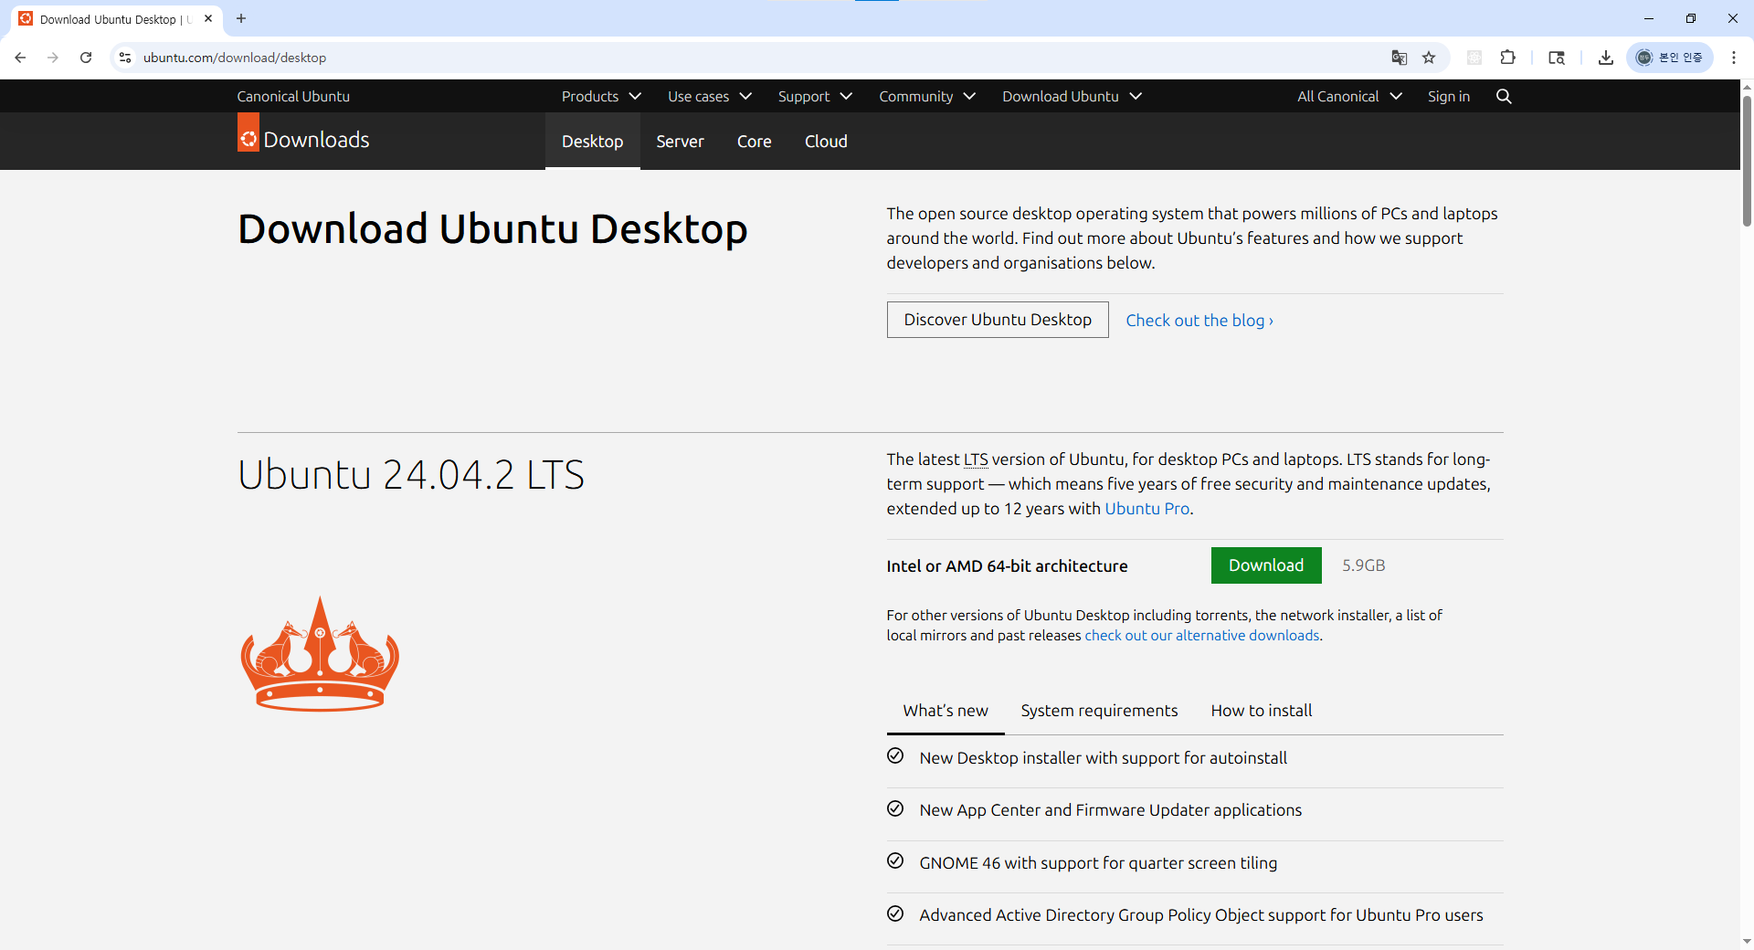Image resolution: width=1754 pixels, height=950 pixels.
Task: Go to Canonical Ubuntu home link
Action: [293, 96]
